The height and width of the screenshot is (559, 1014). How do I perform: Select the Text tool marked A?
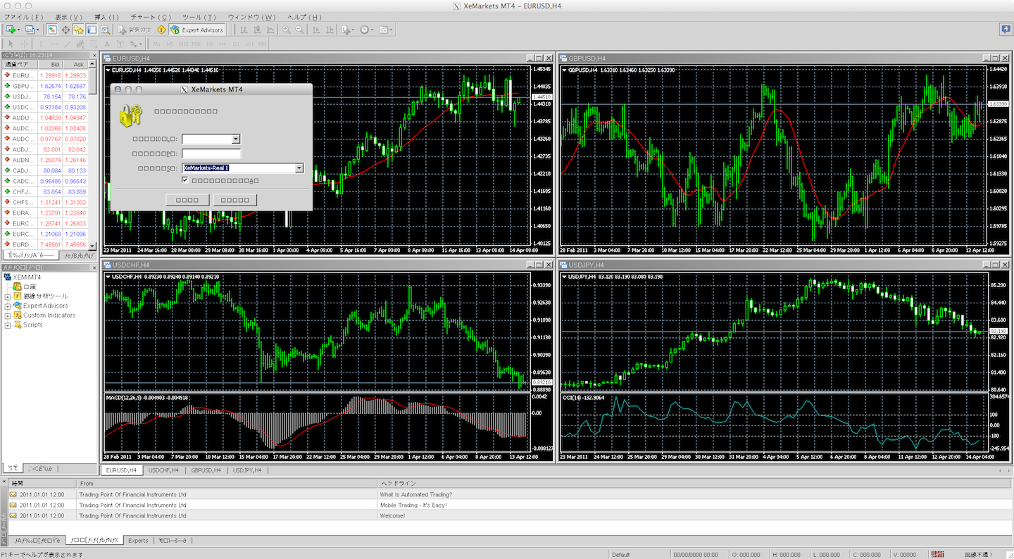coord(107,44)
